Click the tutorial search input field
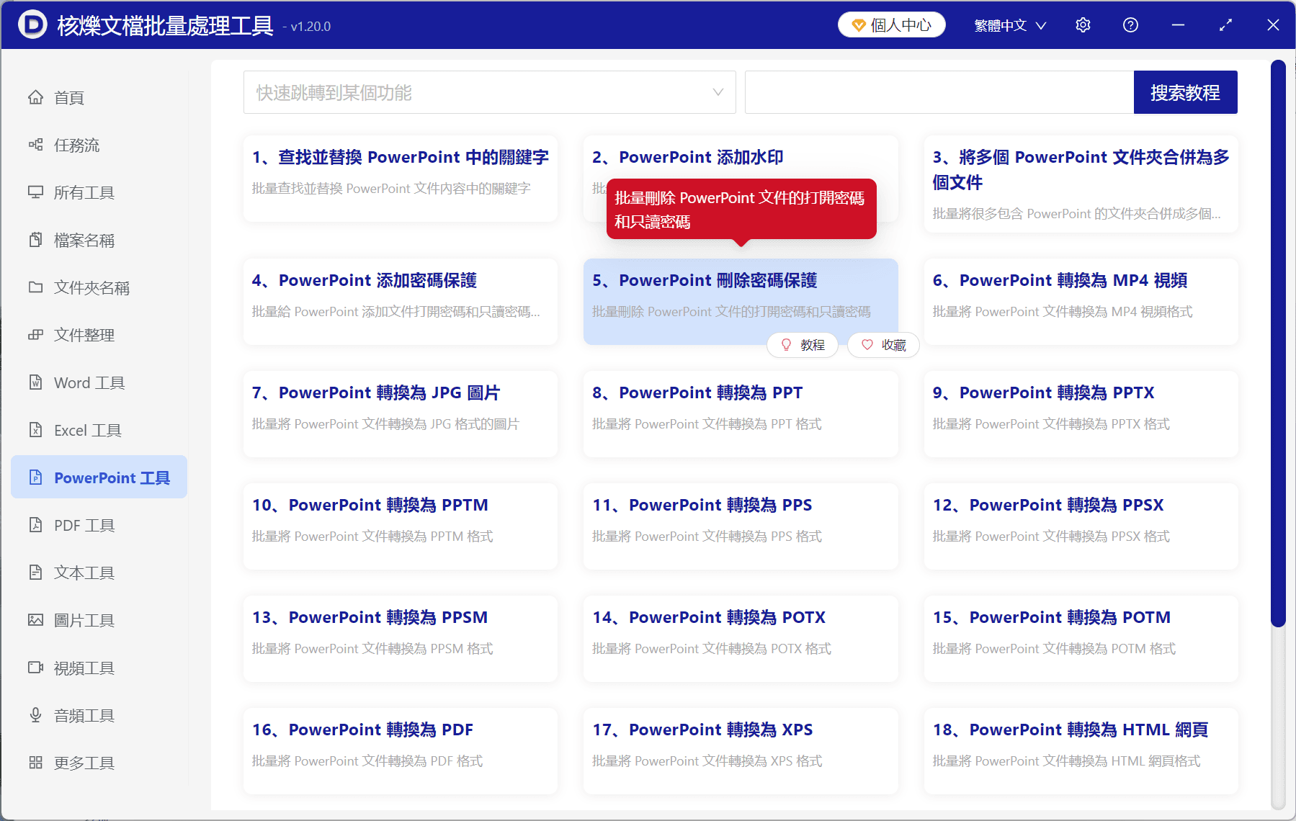The width and height of the screenshot is (1296, 821). pyautogui.click(x=937, y=92)
